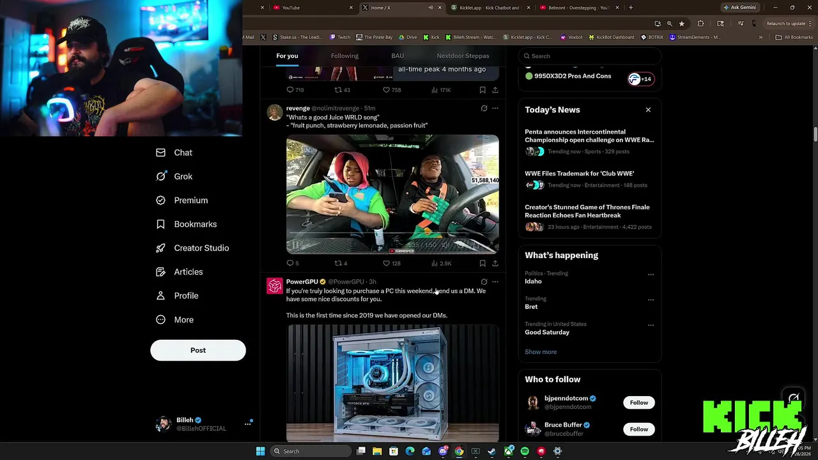Like the top post with 758 likes

pos(391,90)
